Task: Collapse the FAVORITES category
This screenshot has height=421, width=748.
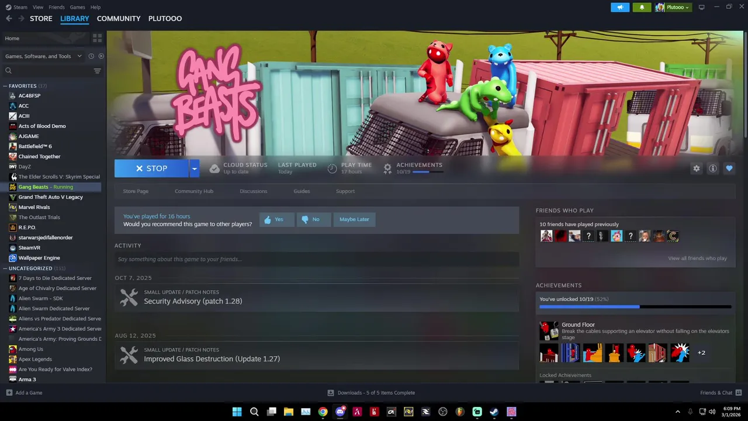Action: 5,86
